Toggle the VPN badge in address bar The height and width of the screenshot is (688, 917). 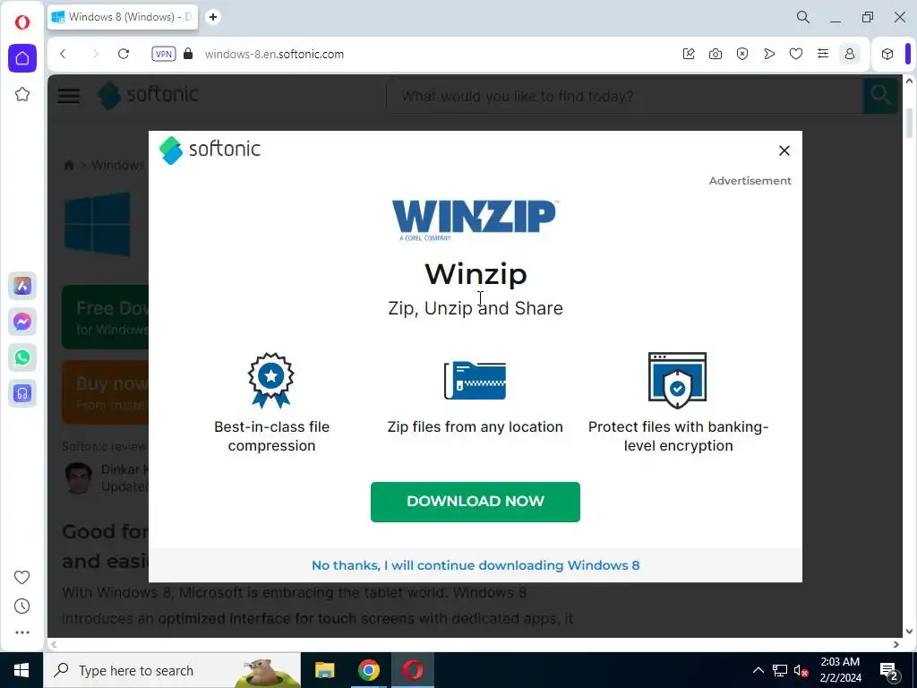[x=164, y=54]
